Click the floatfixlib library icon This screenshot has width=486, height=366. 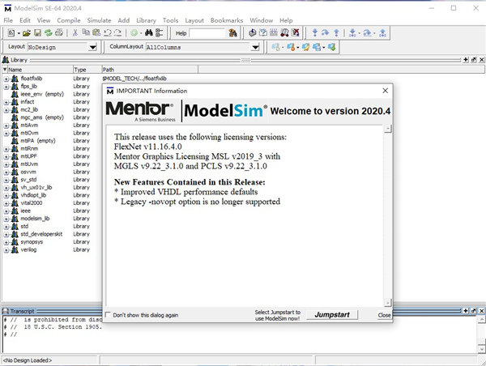[15, 79]
